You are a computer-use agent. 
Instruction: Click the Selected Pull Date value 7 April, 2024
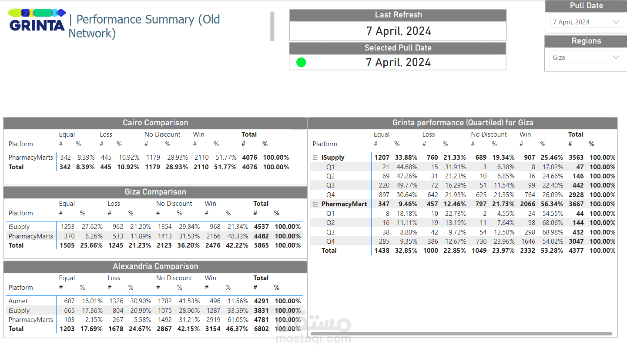click(x=399, y=63)
